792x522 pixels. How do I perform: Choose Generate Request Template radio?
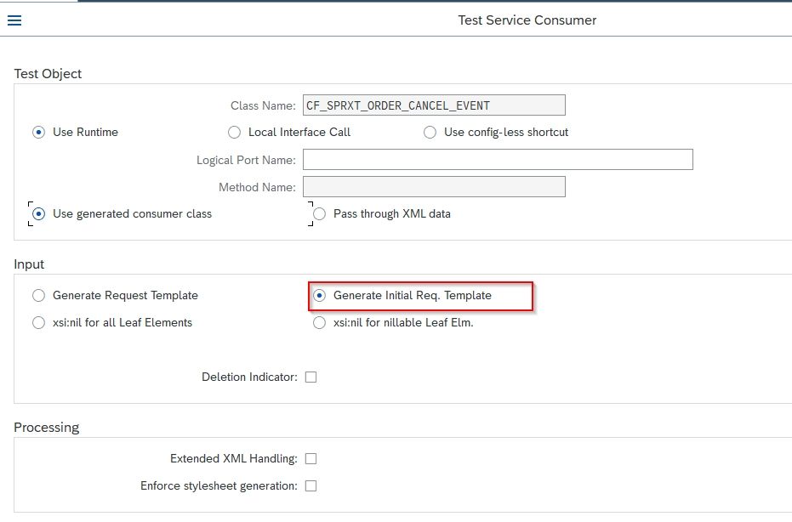click(38, 295)
